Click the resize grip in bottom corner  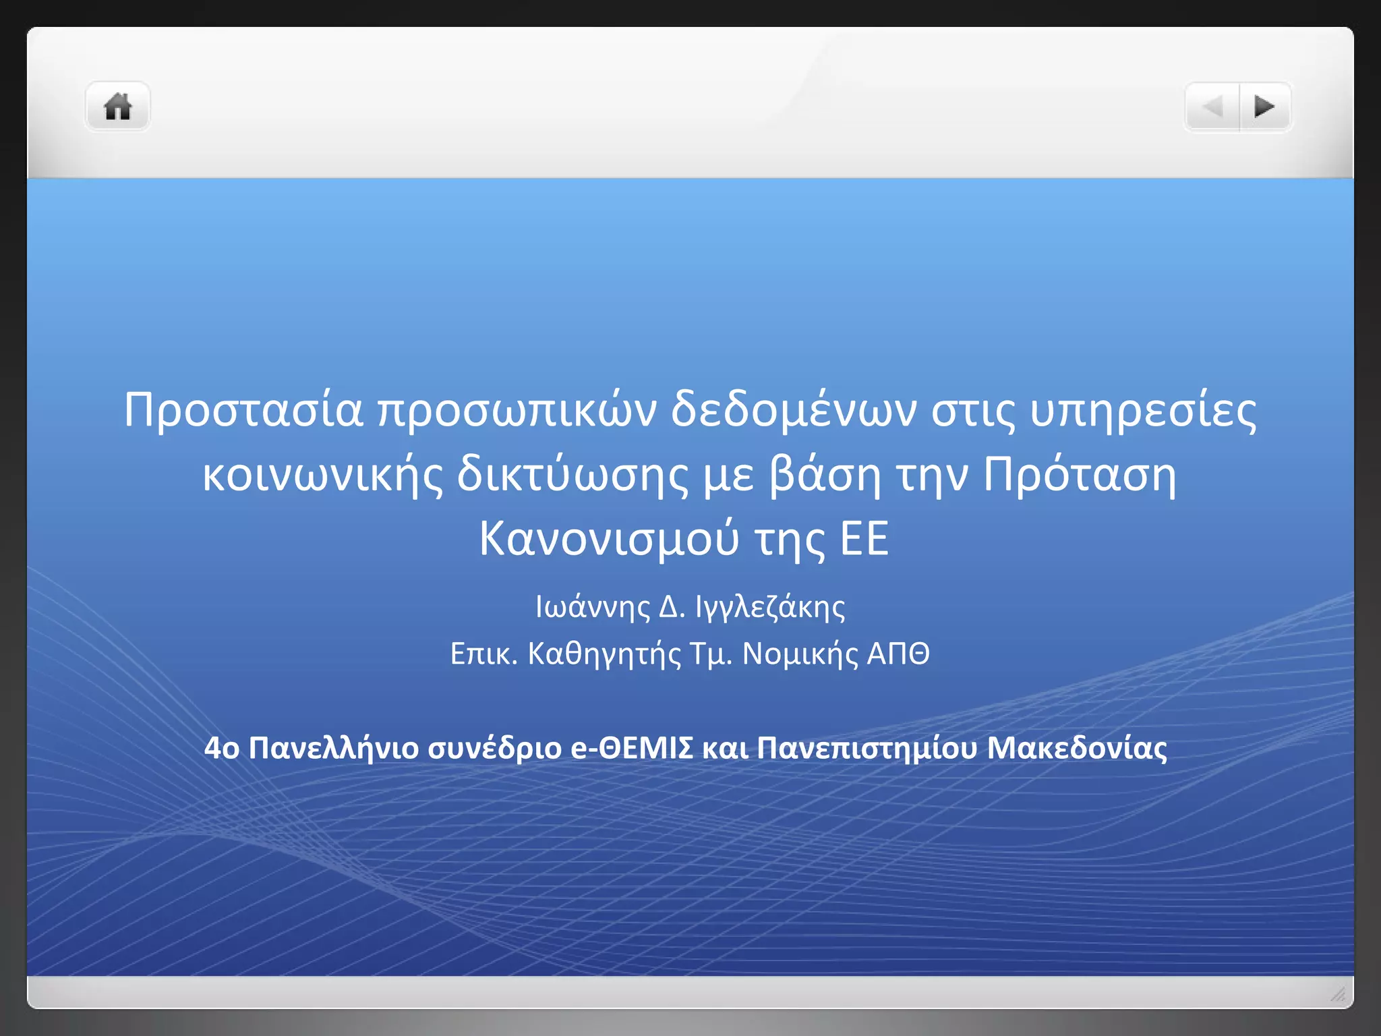(1338, 994)
